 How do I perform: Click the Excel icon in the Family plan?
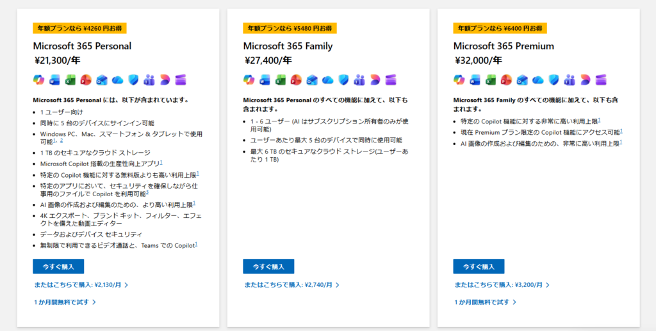coord(280,80)
